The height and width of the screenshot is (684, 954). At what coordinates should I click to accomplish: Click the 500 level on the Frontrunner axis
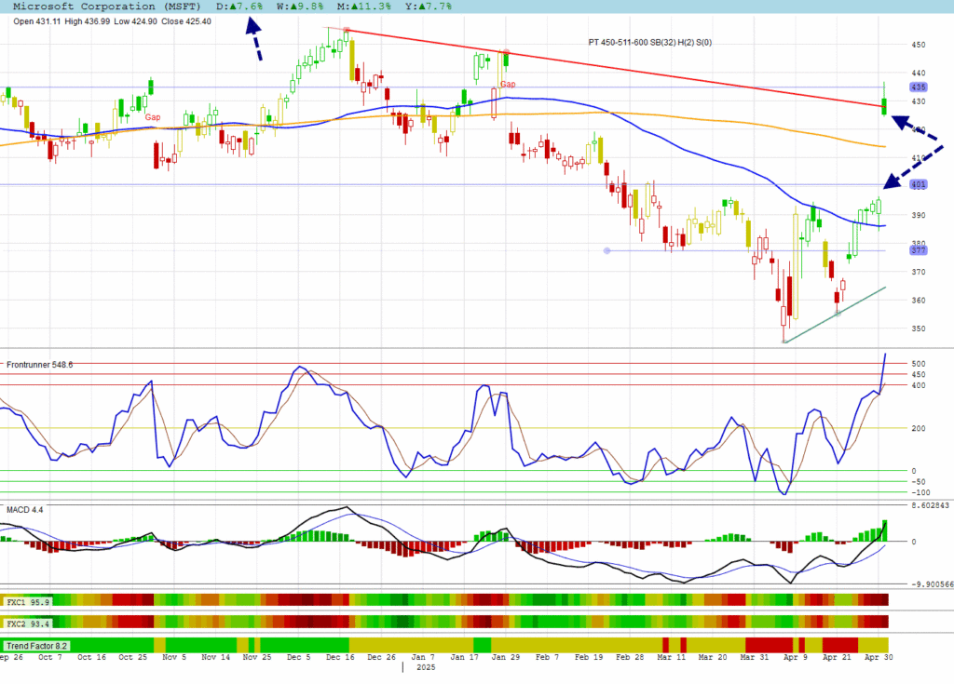pyautogui.click(x=918, y=364)
